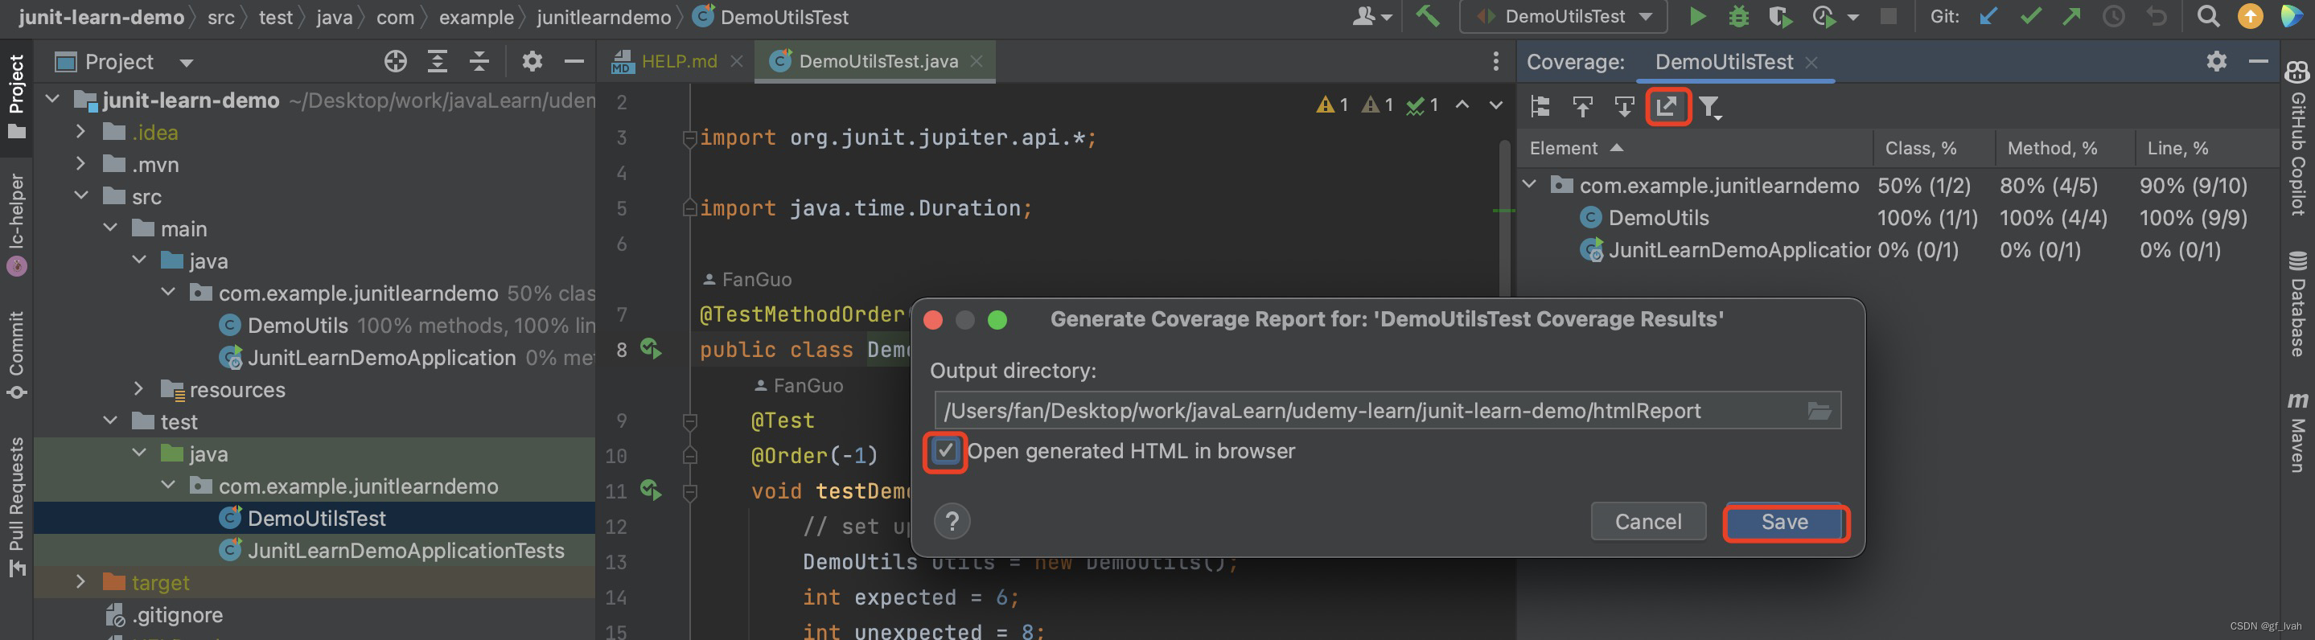Expand the .mvn folder

coord(81,163)
